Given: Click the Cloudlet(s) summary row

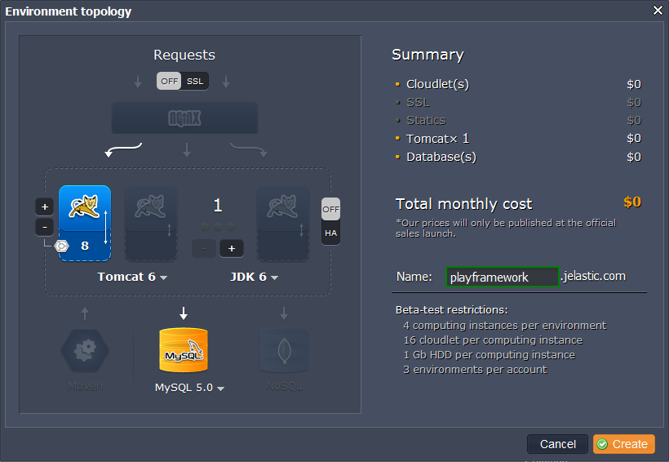Looking at the screenshot, I should click(518, 85).
